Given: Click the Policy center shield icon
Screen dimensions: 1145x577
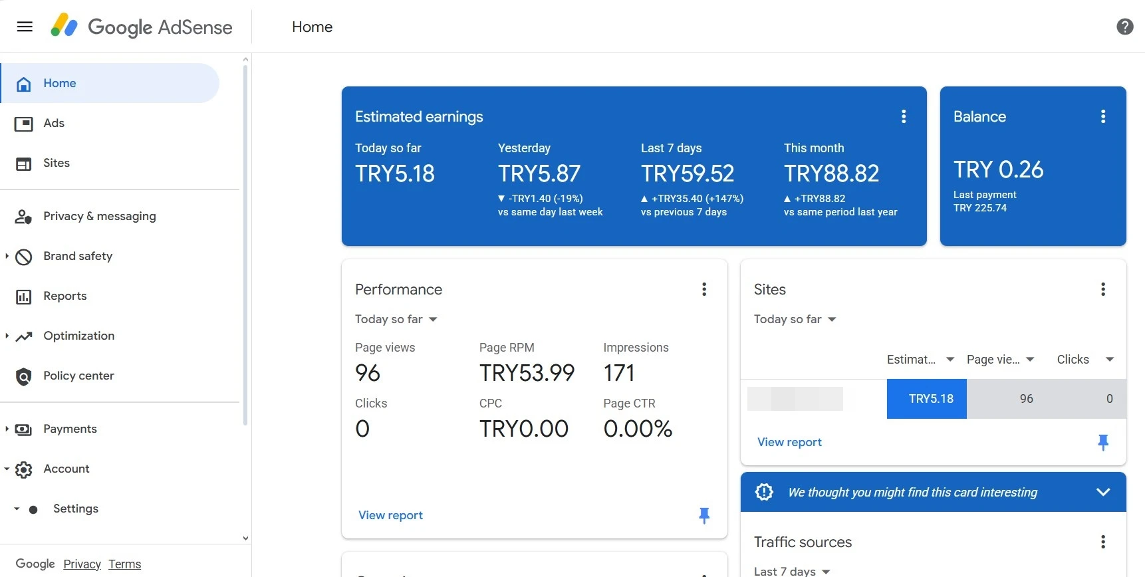Looking at the screenshot, I should tap(24, 376).
